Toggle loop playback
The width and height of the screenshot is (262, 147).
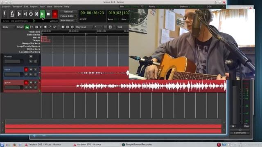coord(31,14)
